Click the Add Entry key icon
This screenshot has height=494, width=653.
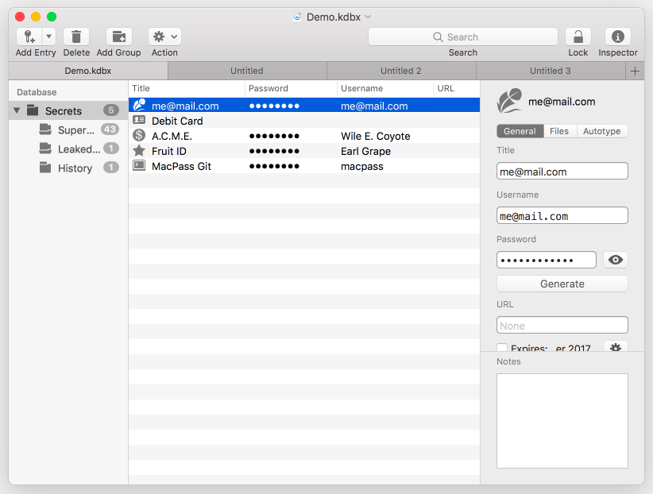29,37
